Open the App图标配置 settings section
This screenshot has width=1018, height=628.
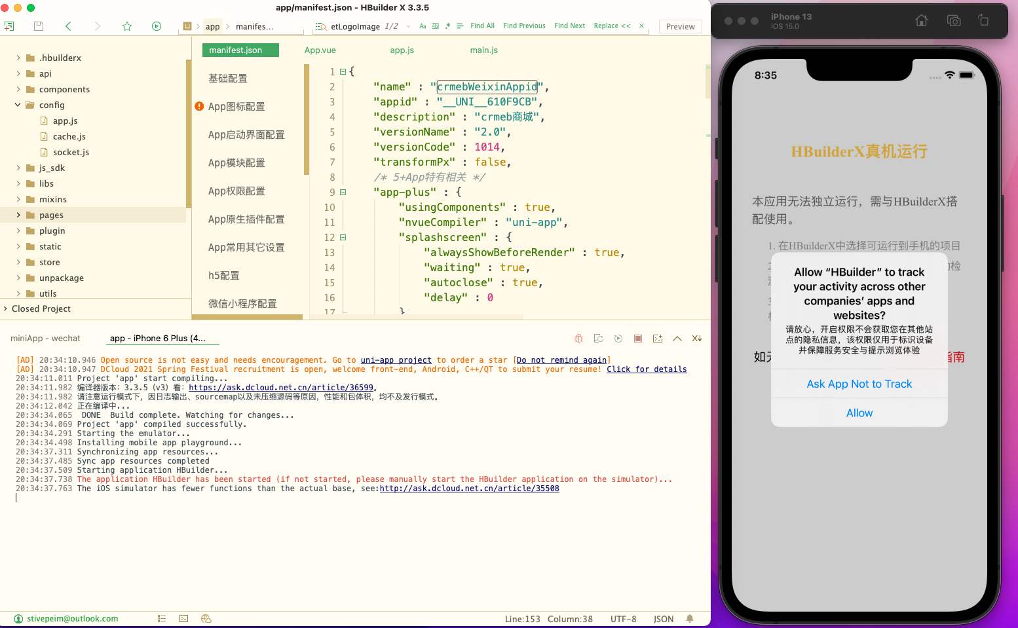tap(238, 106)
